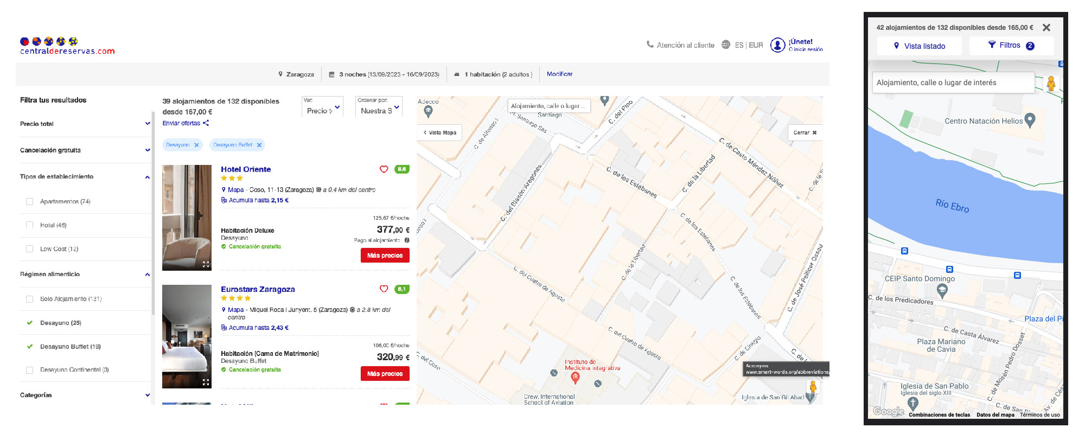Image resolution: width=1085 pixels, height=434 pixels.
Task: Click Más precios for Hotel Oriente
Action: 385,256
